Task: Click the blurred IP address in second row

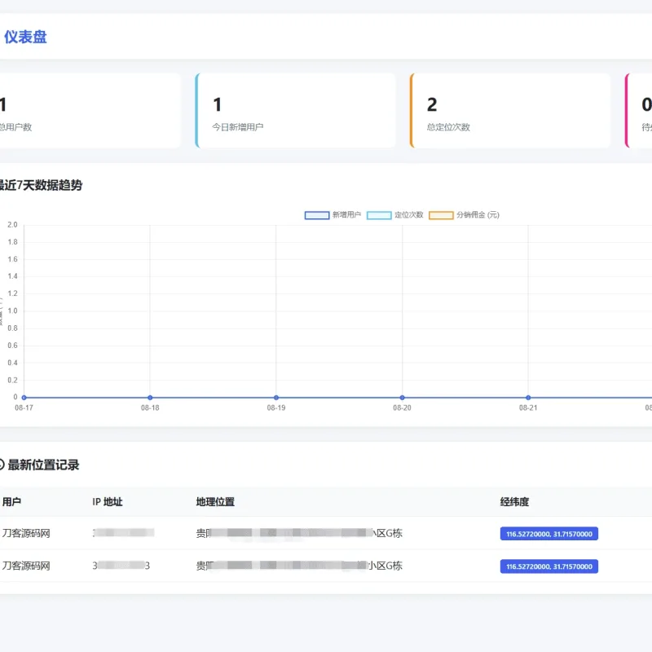Action: 121,566
